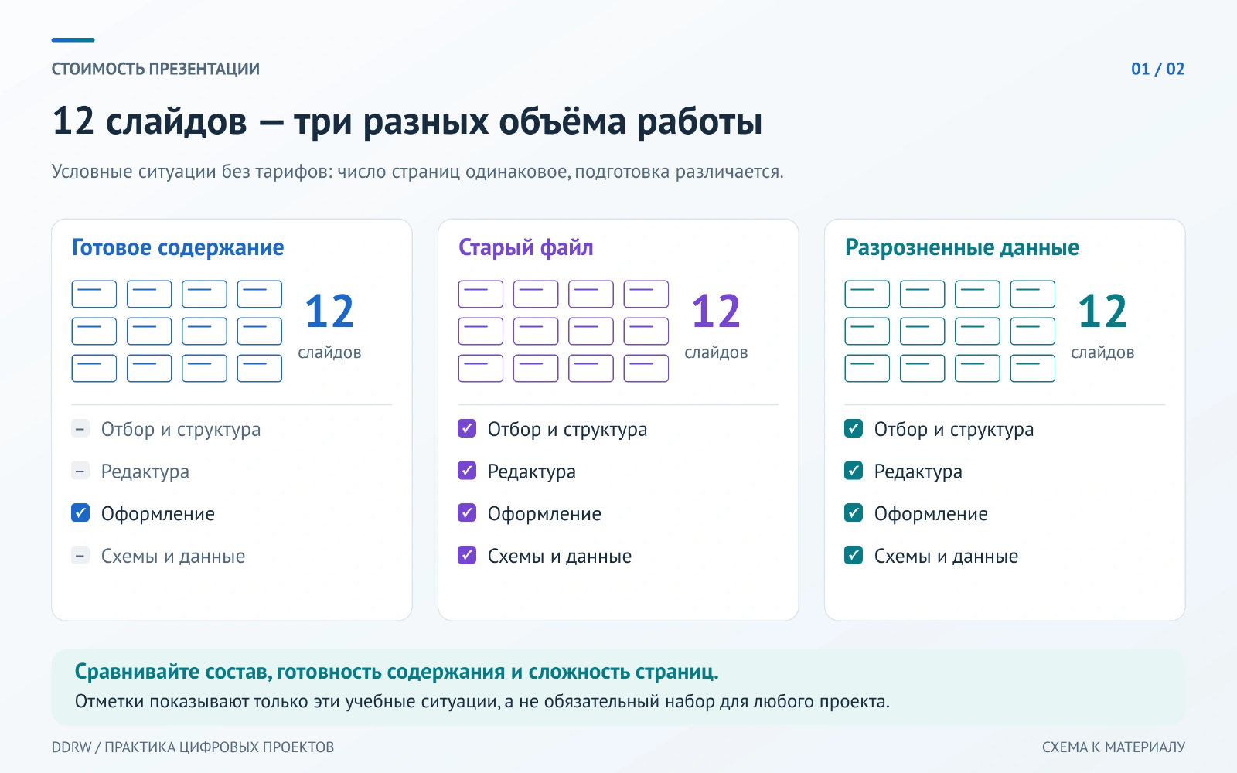Image resolution: width=1237 pixels, height=773 pixels.
Task: Toggle 'Отбор и структура' box in Готовое содержание card
Action: (80, 428)
